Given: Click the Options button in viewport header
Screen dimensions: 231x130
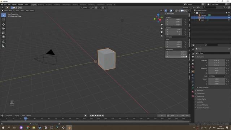Looking at the screenshot, I should click(x=186, y=8).
